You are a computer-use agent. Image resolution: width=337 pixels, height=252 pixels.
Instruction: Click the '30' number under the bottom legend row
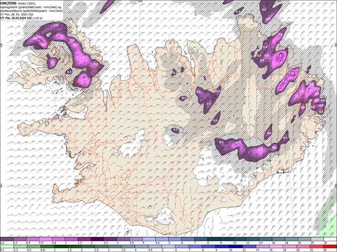[325, 250]
